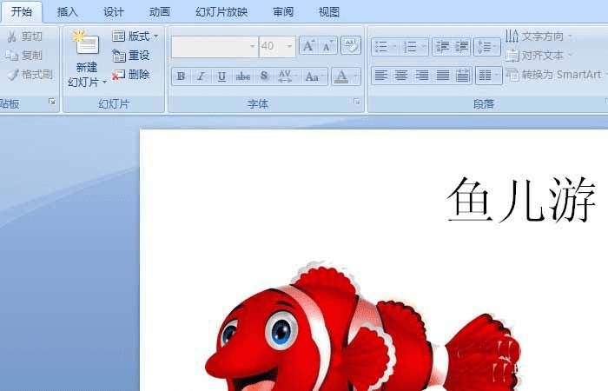The width and height of the screenshot is (608, 391).
Task: Click the slide title text 鱼儿游
Action: coord(521,200)
